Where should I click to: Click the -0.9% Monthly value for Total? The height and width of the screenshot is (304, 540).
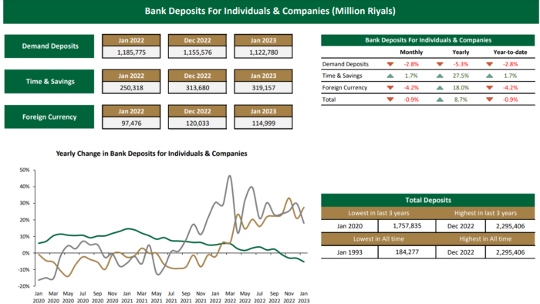tap(411, 100)
